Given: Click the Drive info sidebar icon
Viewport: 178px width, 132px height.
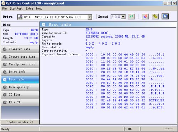Looking at the screenshot, I should pos(5,72).
